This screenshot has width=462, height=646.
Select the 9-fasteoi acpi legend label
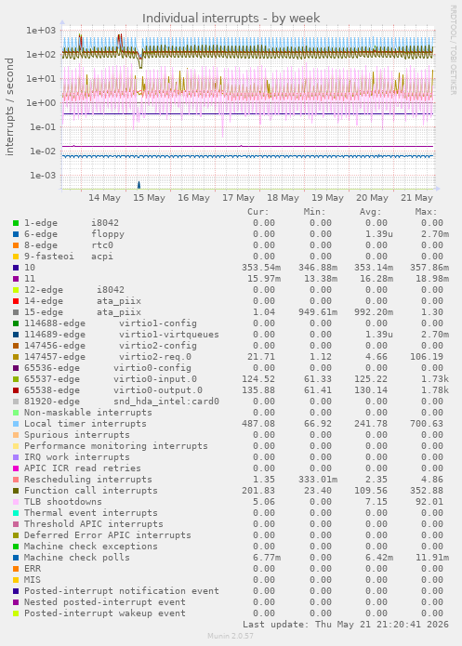pos(69,257)
